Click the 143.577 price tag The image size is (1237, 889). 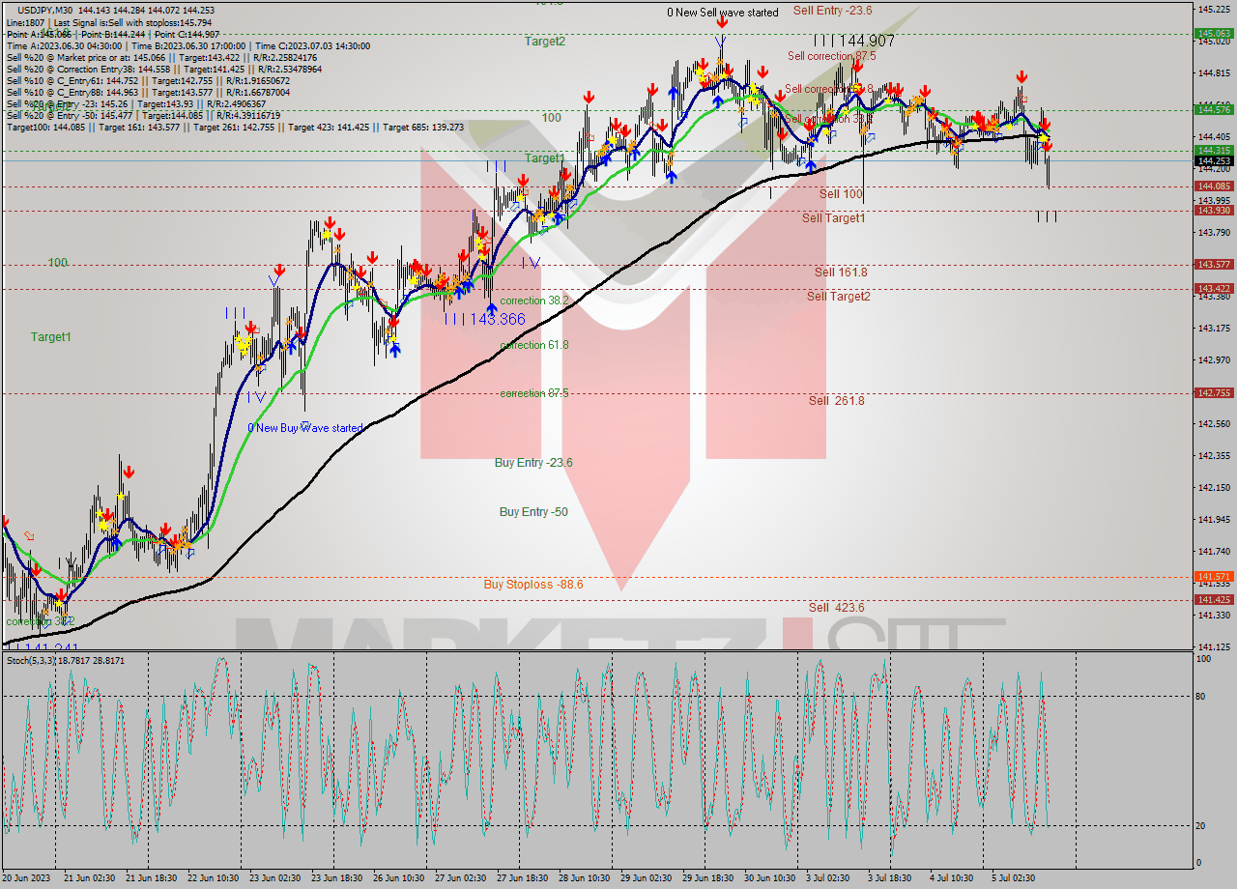(1214, 265)
